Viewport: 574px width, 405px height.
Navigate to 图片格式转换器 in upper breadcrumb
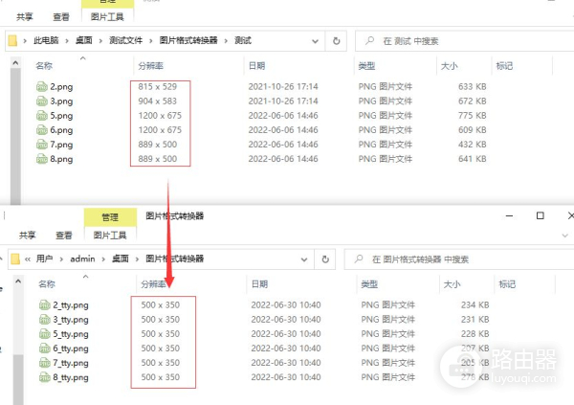[188, 40]
